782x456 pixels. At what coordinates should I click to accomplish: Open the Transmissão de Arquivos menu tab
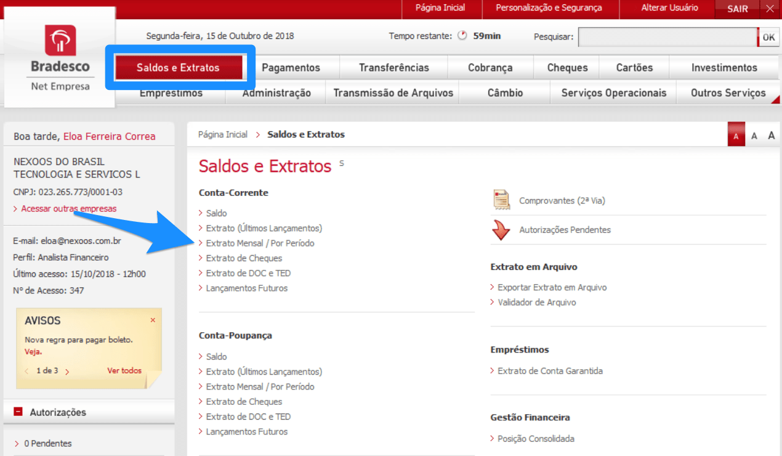(393, 93)
